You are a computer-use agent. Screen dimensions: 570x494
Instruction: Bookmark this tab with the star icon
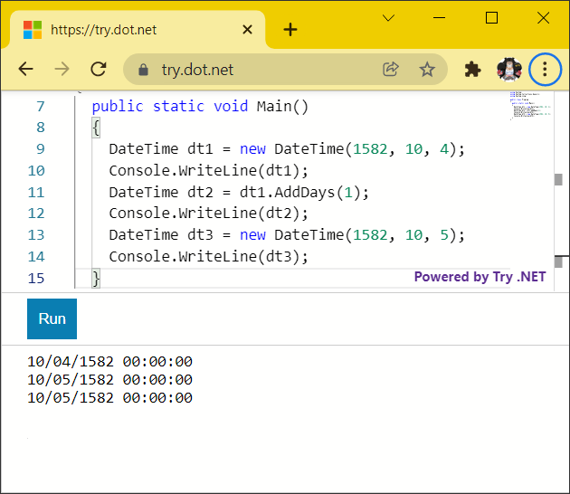(427, 69)
